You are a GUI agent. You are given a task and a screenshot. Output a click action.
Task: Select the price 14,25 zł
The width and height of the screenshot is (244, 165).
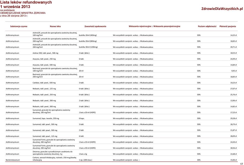tap(233, 35)
